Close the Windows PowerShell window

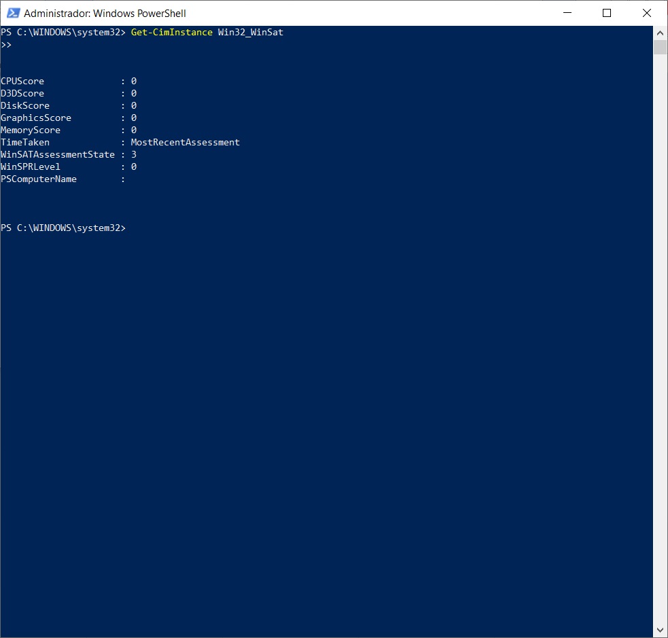click(x=646, y=13)
